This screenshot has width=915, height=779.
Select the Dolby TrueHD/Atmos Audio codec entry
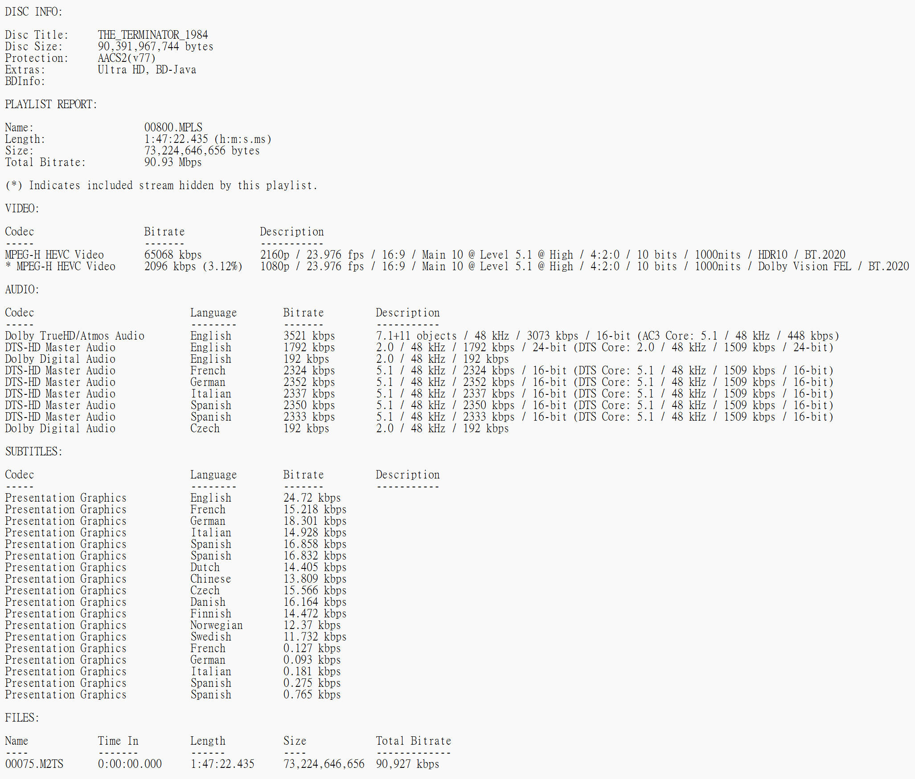click(x=75, y=336)
